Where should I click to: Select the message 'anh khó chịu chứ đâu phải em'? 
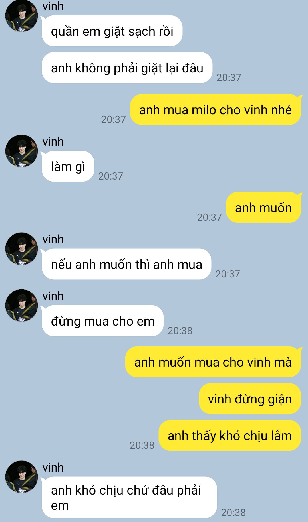129,497
